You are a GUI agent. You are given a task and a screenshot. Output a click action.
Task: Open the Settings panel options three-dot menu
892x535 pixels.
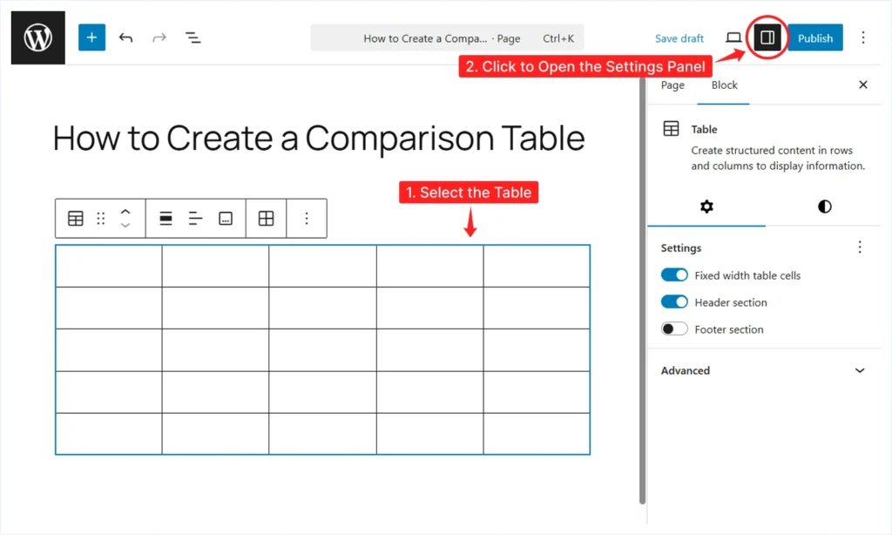[x=860, y=247]
